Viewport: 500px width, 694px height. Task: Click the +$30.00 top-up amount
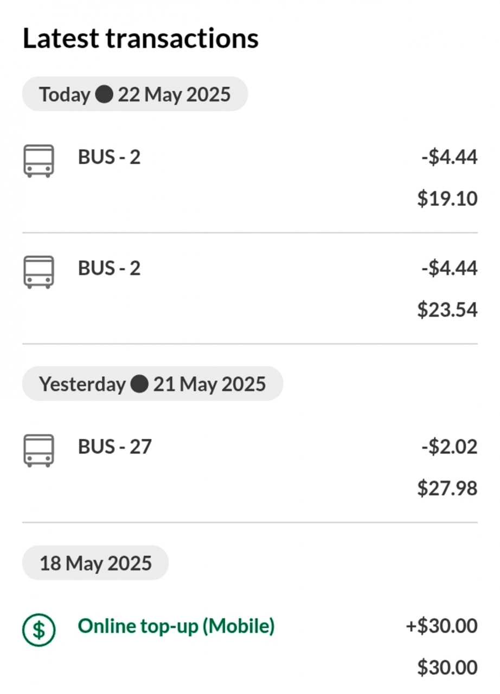pyautogui.click(x=441, y=626)
